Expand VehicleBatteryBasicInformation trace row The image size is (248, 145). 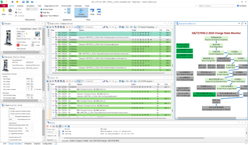click(x=53, y=68)
